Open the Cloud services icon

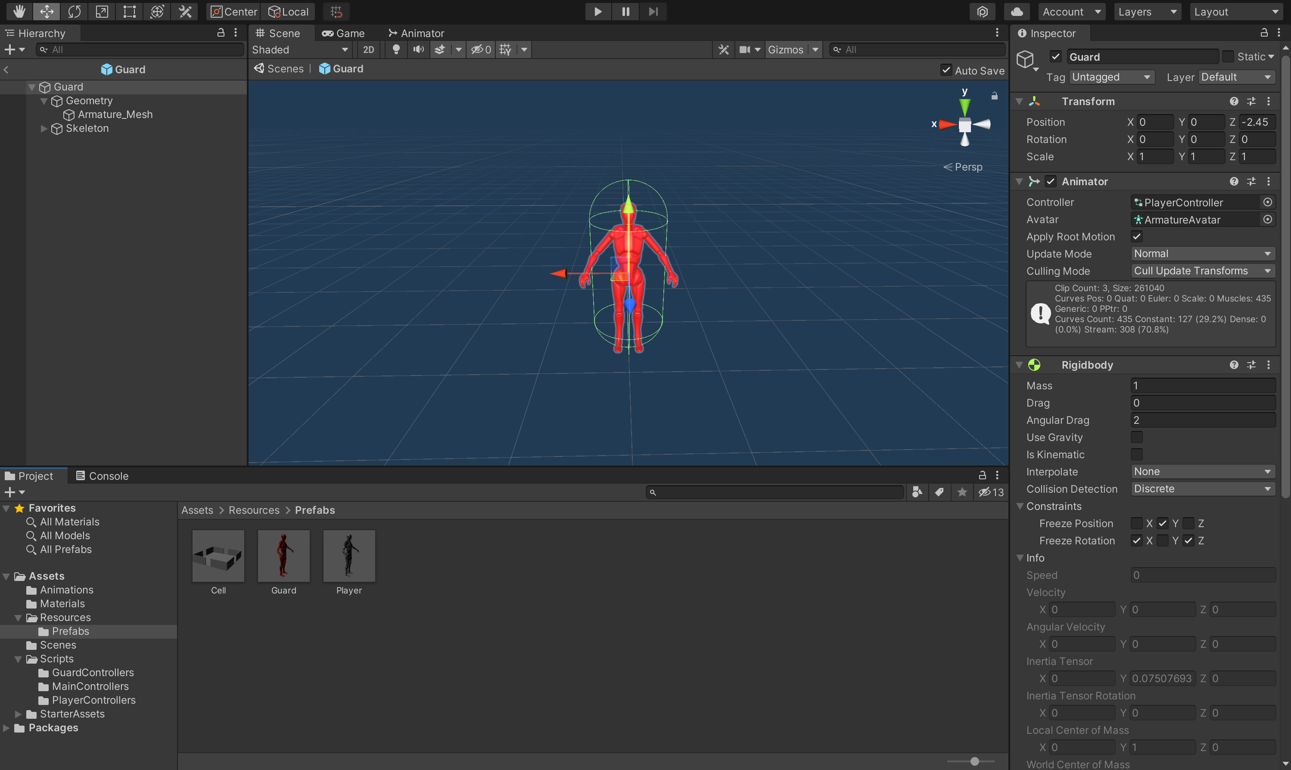(x=1017, y=12)
